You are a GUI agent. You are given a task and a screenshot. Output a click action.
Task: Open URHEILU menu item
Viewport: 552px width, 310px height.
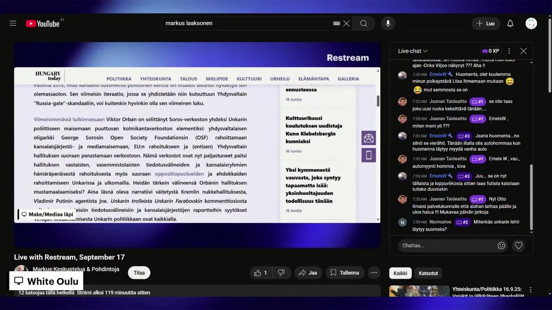280,79
